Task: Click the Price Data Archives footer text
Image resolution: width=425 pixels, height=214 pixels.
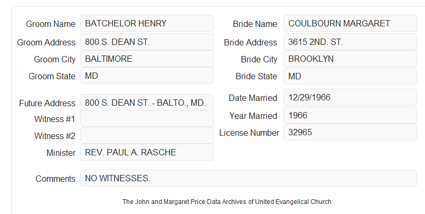Action: 227,202
